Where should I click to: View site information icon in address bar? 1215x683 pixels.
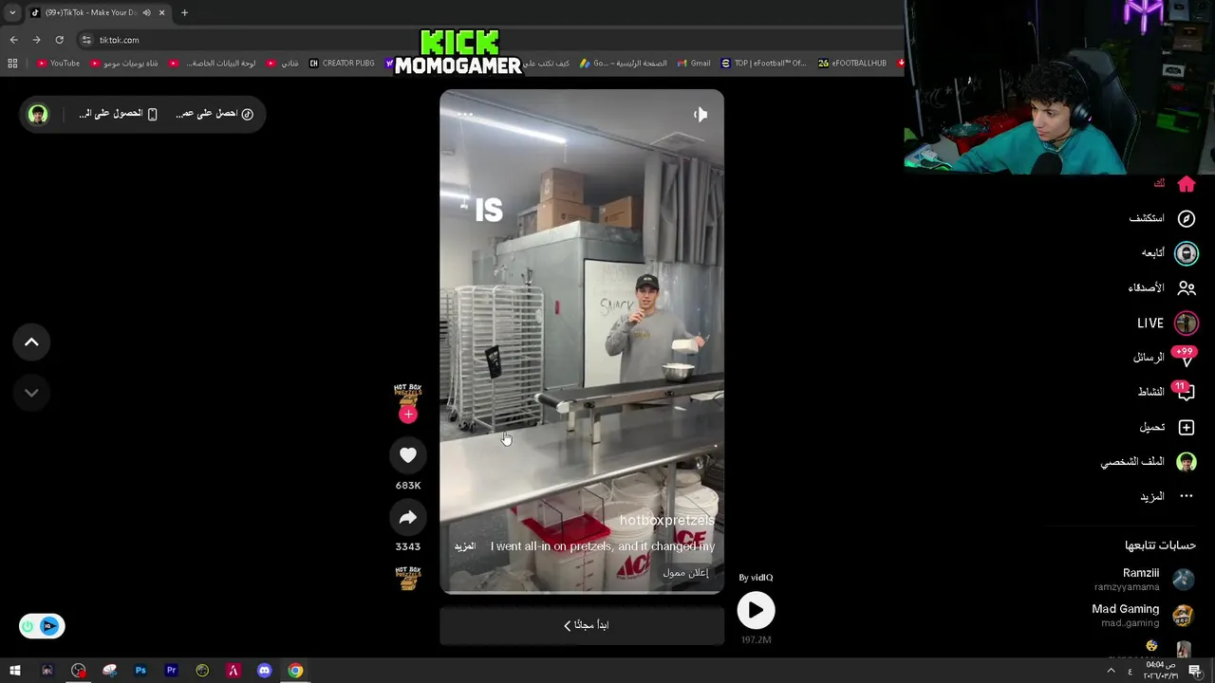[x=86, y=40]
